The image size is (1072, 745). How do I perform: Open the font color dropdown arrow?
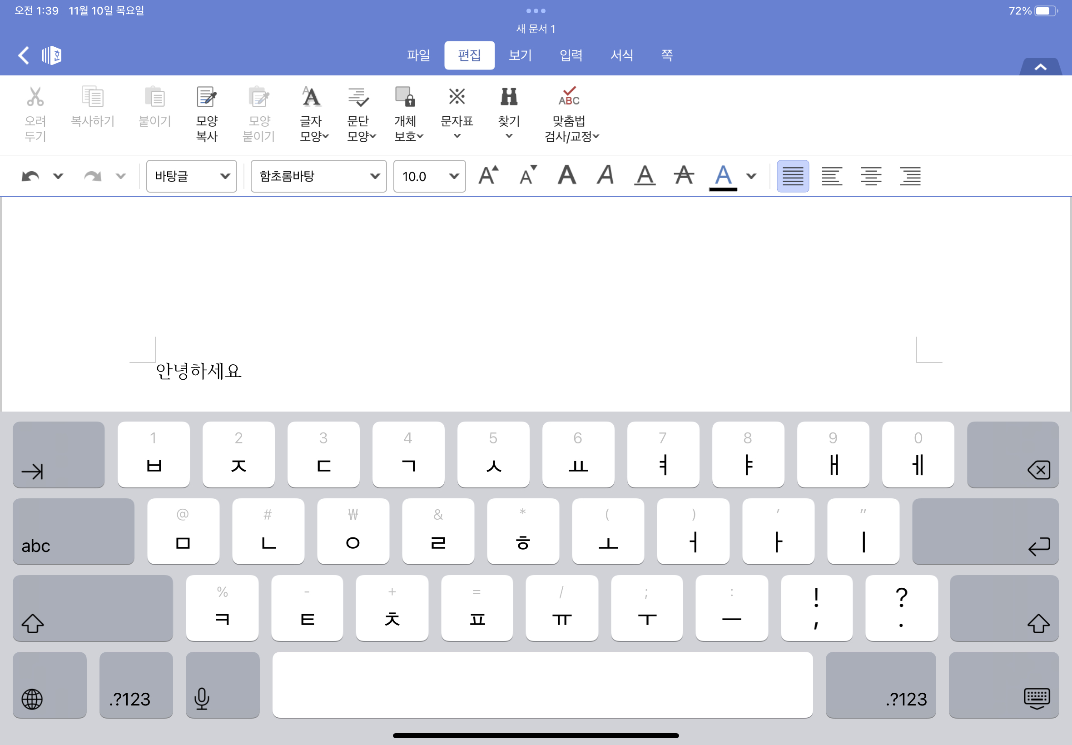click(x=751, y=176)
